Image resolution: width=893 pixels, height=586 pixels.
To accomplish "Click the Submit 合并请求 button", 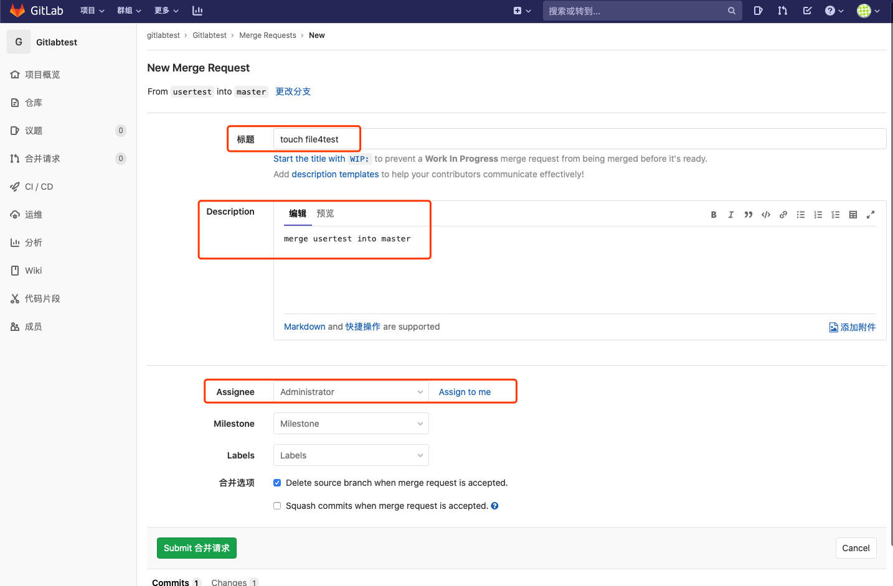I will [196, 548].
